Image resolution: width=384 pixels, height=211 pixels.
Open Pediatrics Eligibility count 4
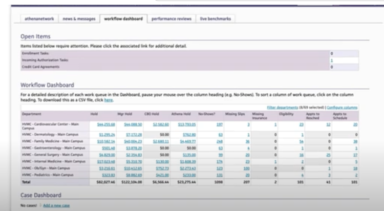coord(303,175)
